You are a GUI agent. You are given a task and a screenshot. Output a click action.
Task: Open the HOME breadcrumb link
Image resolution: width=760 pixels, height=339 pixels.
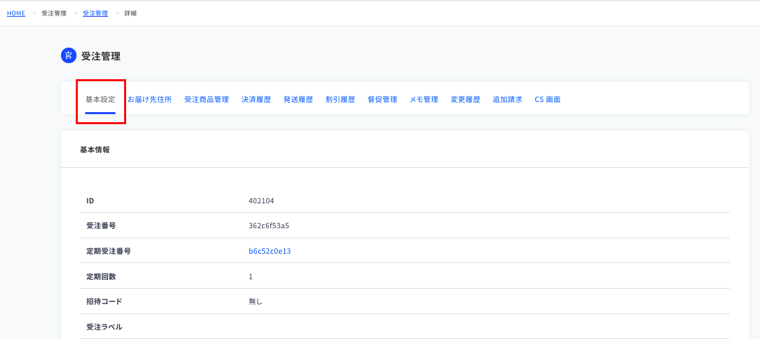[x=16, y=13]
